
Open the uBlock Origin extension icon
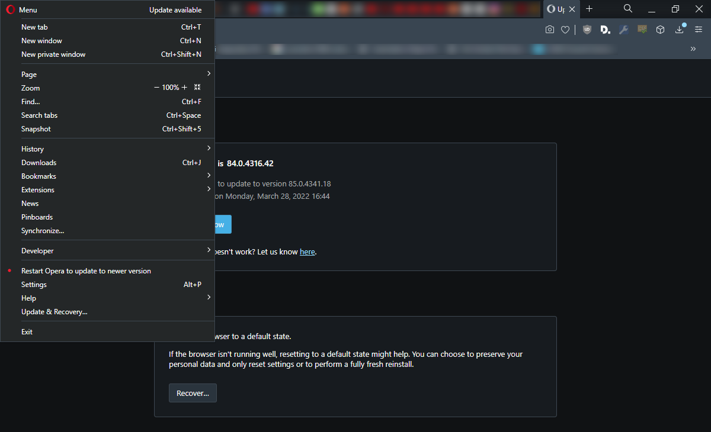[587, 30]
